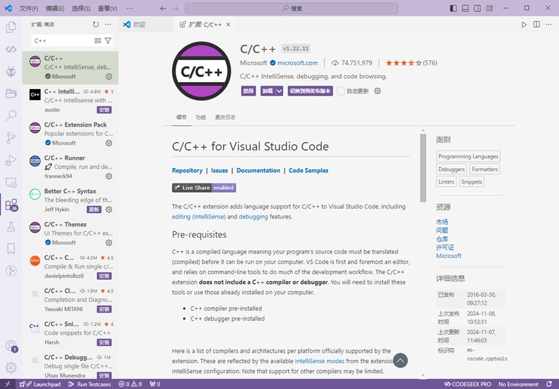Open the Code Samples link

[x=308, y=171]
